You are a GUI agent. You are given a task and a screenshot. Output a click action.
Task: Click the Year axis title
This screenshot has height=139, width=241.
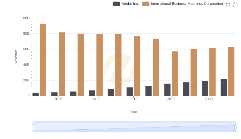click(x=133, y=112)
